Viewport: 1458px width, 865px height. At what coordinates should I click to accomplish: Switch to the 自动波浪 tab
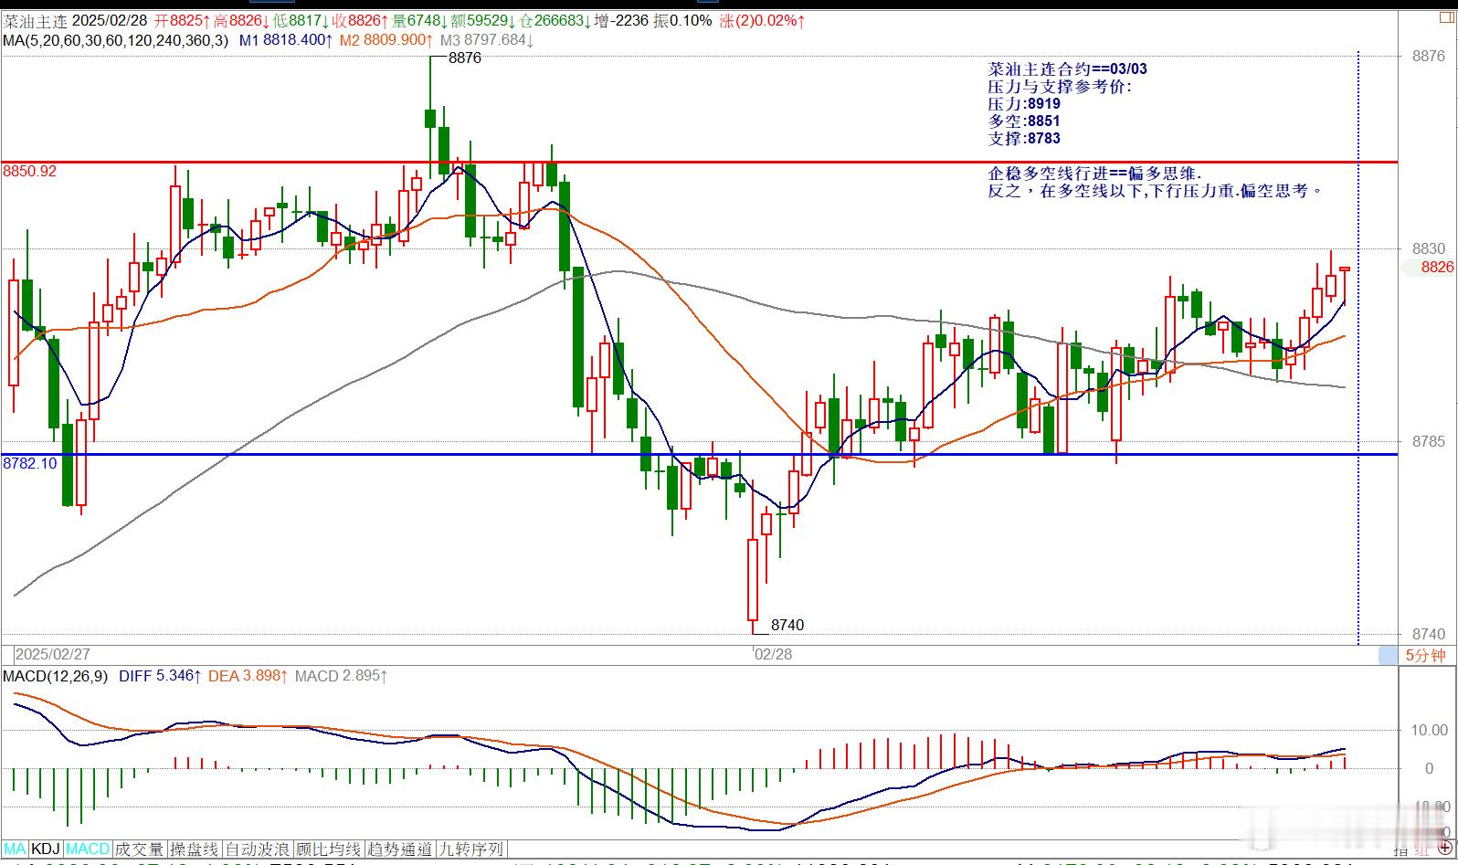click(x=258, y=849)
